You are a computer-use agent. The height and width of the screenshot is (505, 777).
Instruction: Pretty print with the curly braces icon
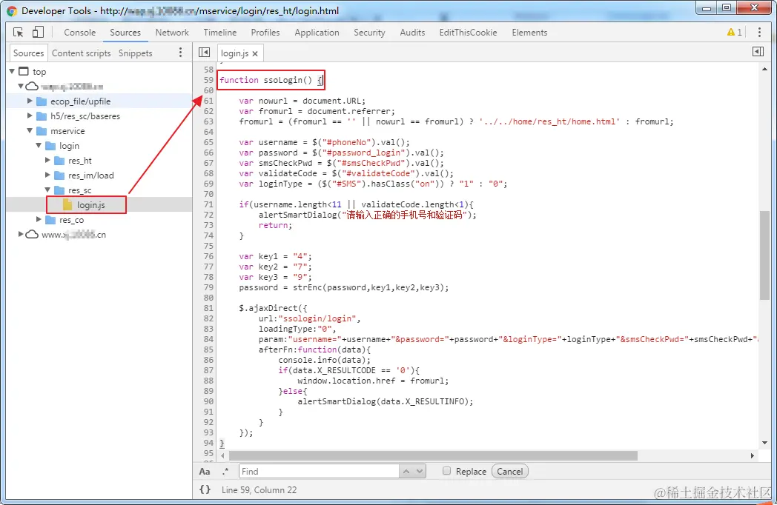click(205, 489)
